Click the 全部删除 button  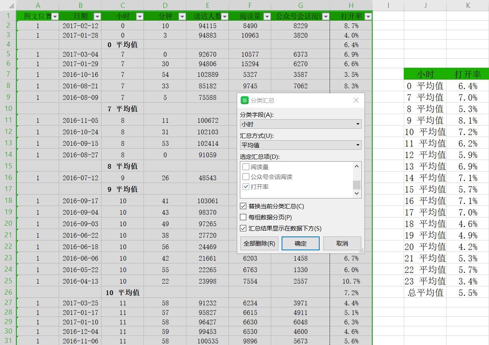point(259,243)
